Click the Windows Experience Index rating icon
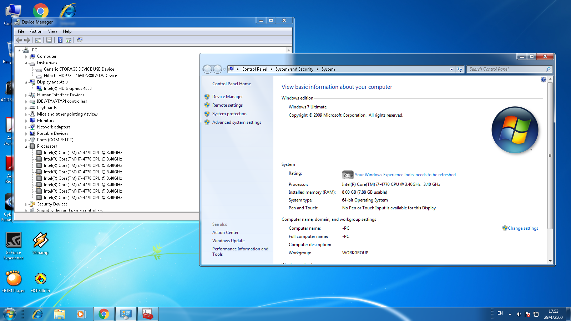 pos(348,174)
